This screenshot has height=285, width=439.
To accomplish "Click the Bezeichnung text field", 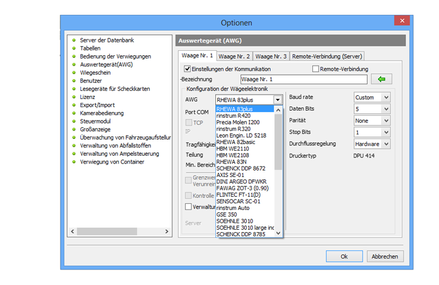I will [x=298, y=79].
